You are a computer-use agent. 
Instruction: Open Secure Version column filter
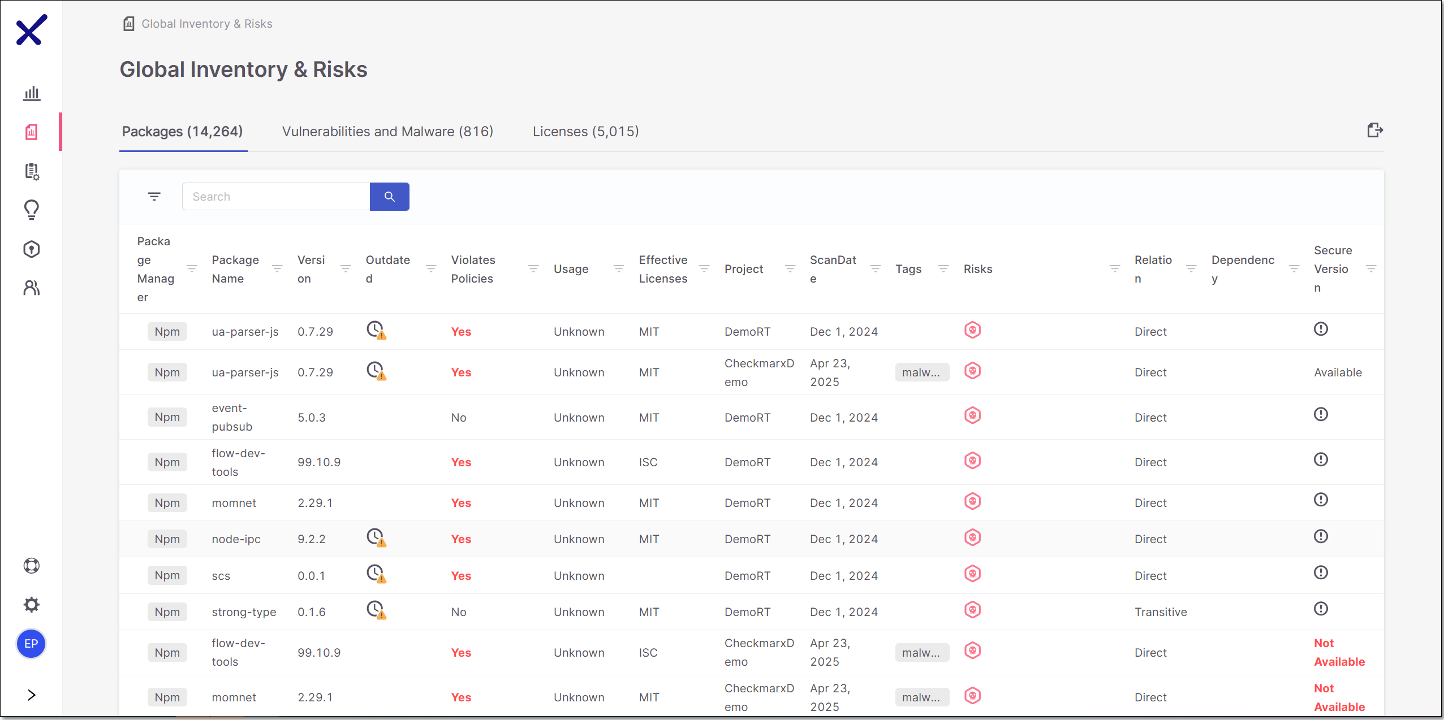1371,268
